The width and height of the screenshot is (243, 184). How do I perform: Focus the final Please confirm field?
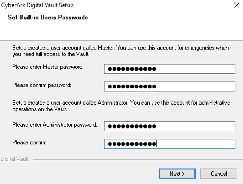[170, 144]
